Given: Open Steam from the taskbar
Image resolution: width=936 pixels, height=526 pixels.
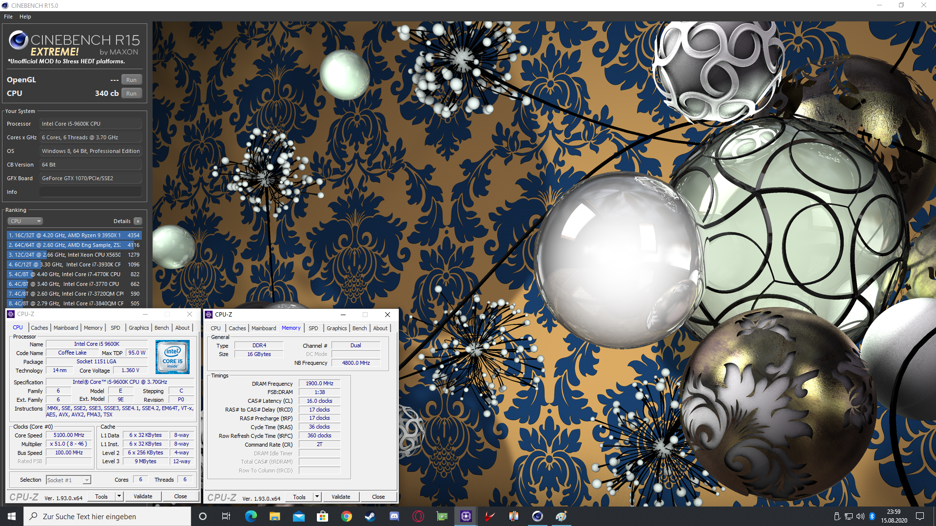Looking at the screenshot, I should (x=370, y=516).
